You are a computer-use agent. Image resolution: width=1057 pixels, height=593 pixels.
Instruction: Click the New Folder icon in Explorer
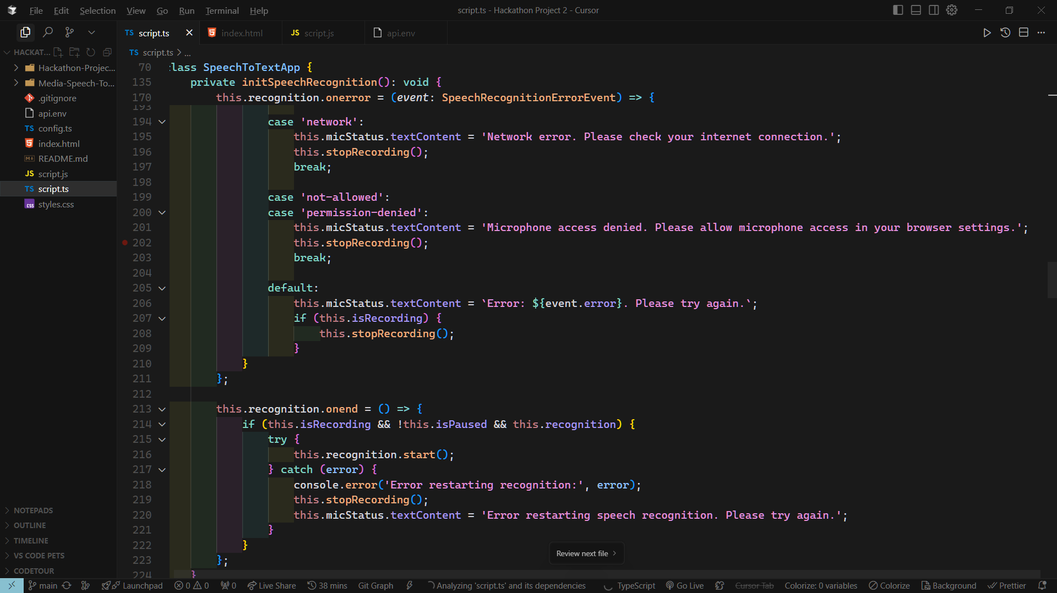(x=74, y=52)
